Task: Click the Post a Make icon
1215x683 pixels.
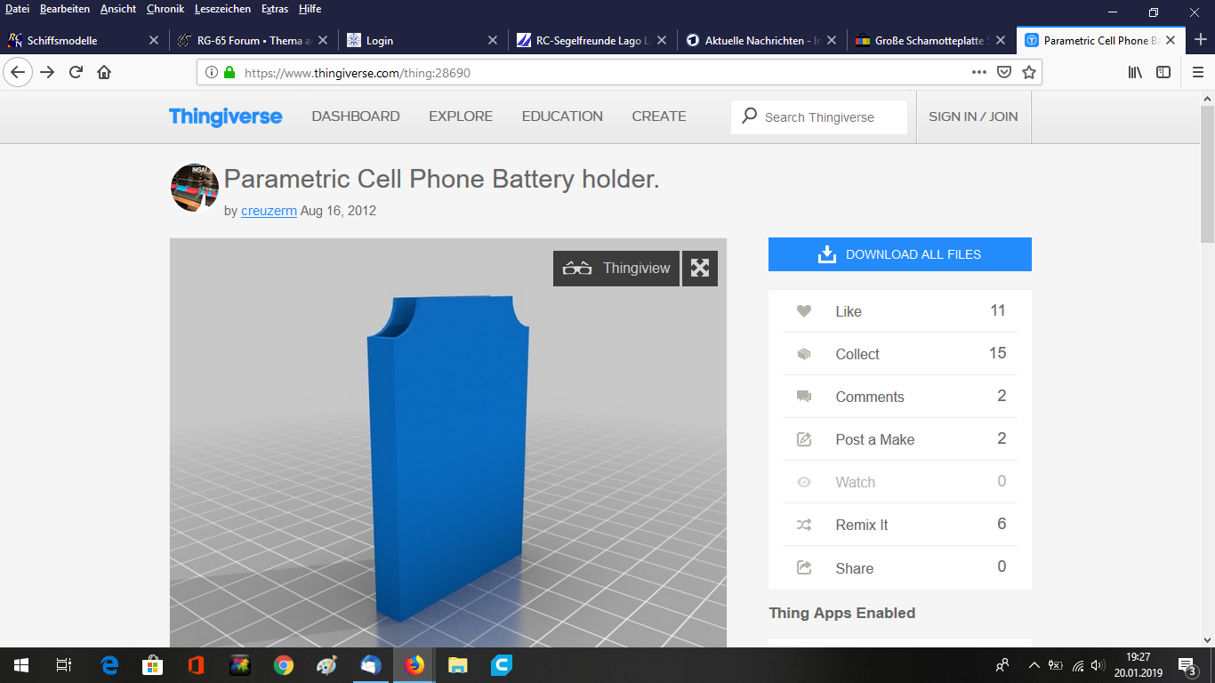Action: [x=804, y=439]
